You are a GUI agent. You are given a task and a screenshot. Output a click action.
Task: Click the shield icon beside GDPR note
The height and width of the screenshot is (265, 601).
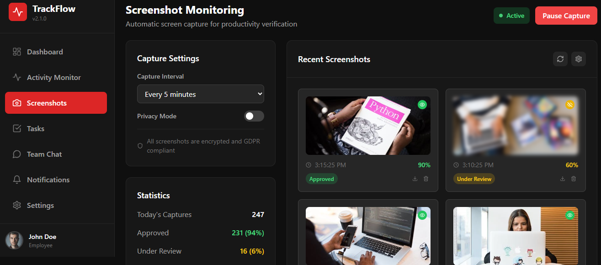[x=140, y=146]
